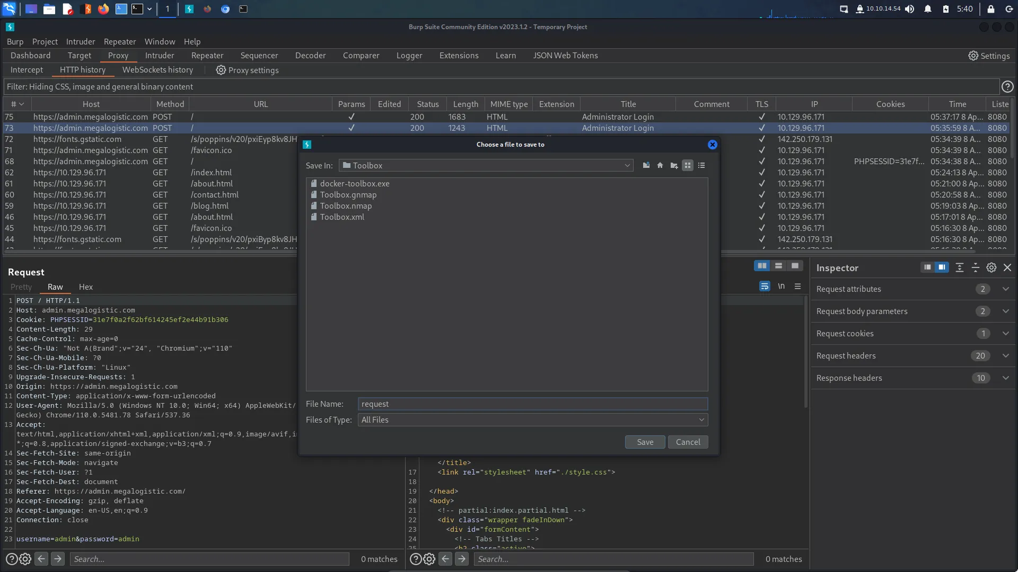
Task: Select Toolbox.nmap file
Action: 341,205
